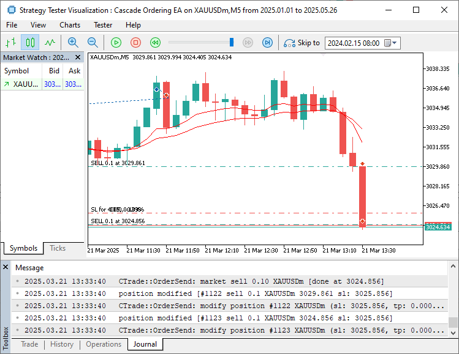Open the Tester menu
Viewport: 459px width, 354px height.
(x=103, y=25)
